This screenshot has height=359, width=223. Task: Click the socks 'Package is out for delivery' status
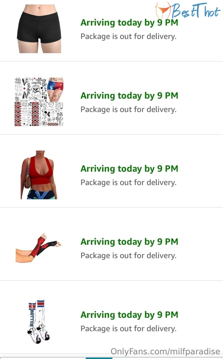[x=128, y=329]
